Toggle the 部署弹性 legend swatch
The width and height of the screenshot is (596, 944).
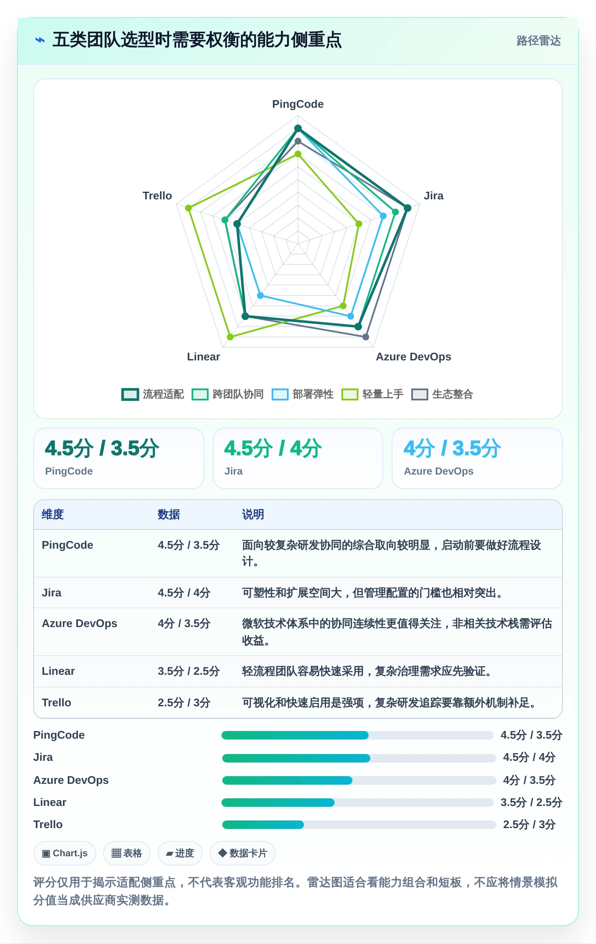click(x=280, y=394)
